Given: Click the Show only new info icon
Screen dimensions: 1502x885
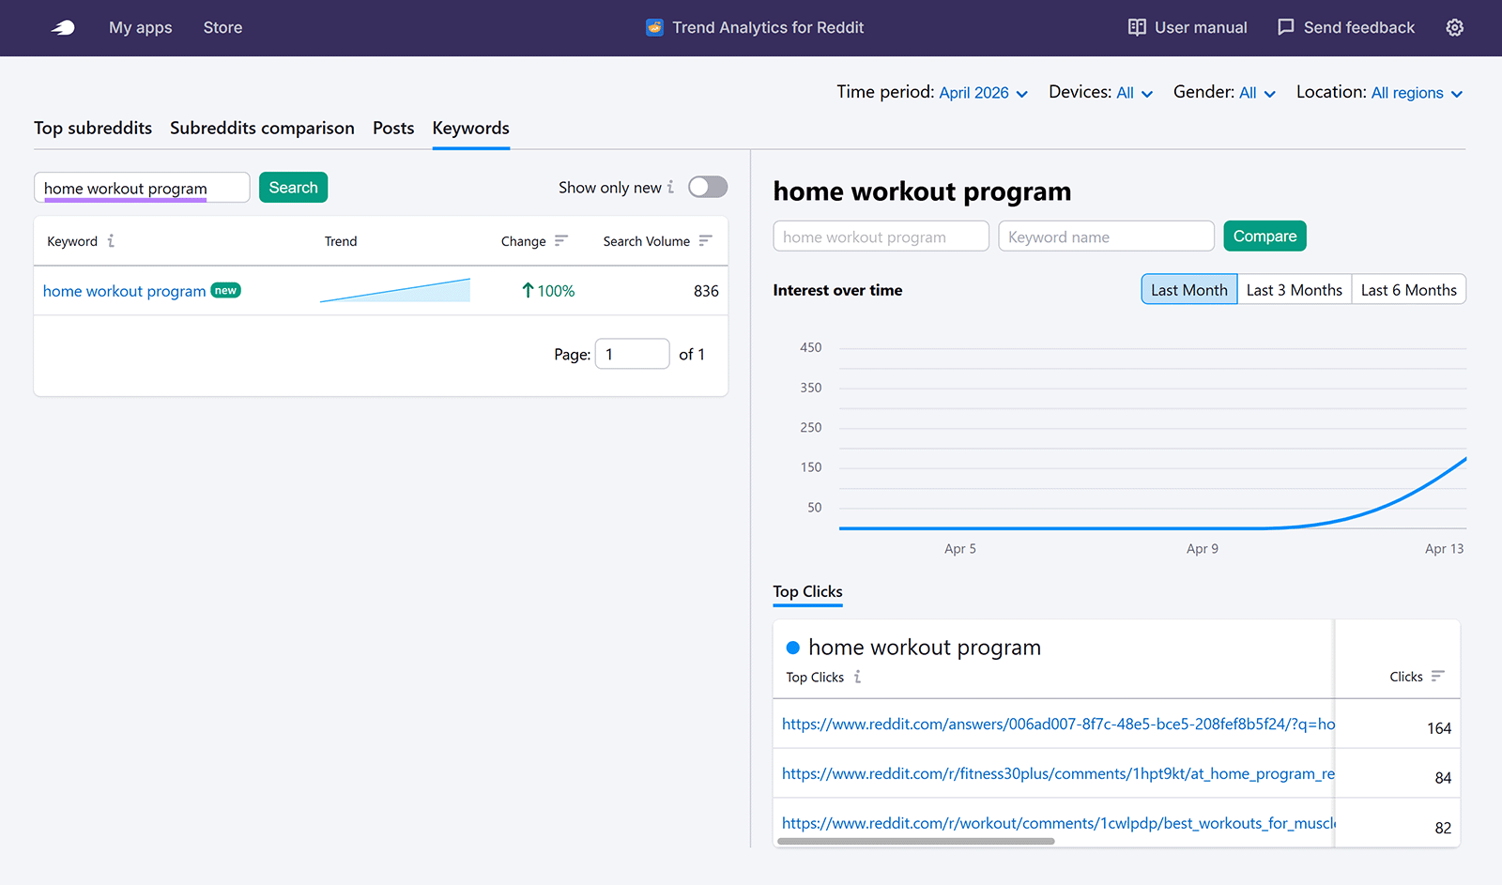Looking at the screenshot, I should click(670, 187).
